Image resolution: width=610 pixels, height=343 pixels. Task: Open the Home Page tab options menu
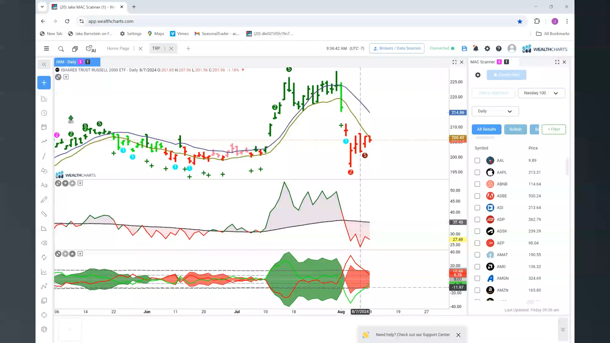coord(134,49)
